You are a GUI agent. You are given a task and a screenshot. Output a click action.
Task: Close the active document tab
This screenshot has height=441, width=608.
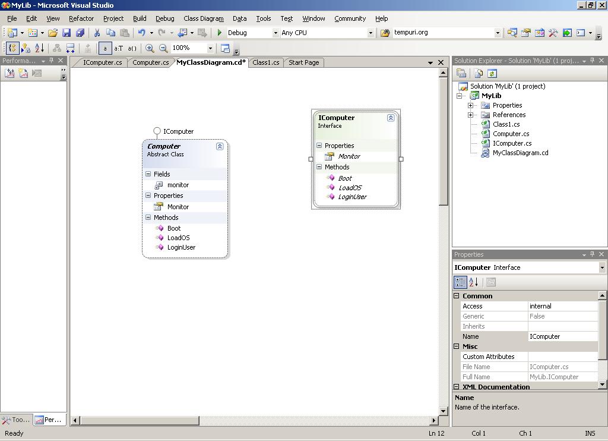441,62
